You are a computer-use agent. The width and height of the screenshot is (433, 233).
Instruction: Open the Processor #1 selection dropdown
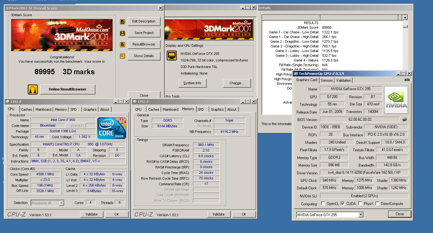[x=61, y=203]
